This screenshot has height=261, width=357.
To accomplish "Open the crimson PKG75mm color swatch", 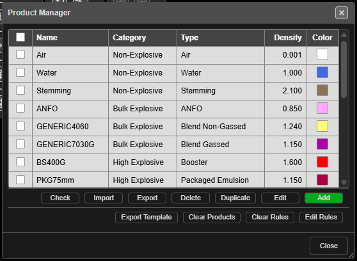I will (322, 180).
